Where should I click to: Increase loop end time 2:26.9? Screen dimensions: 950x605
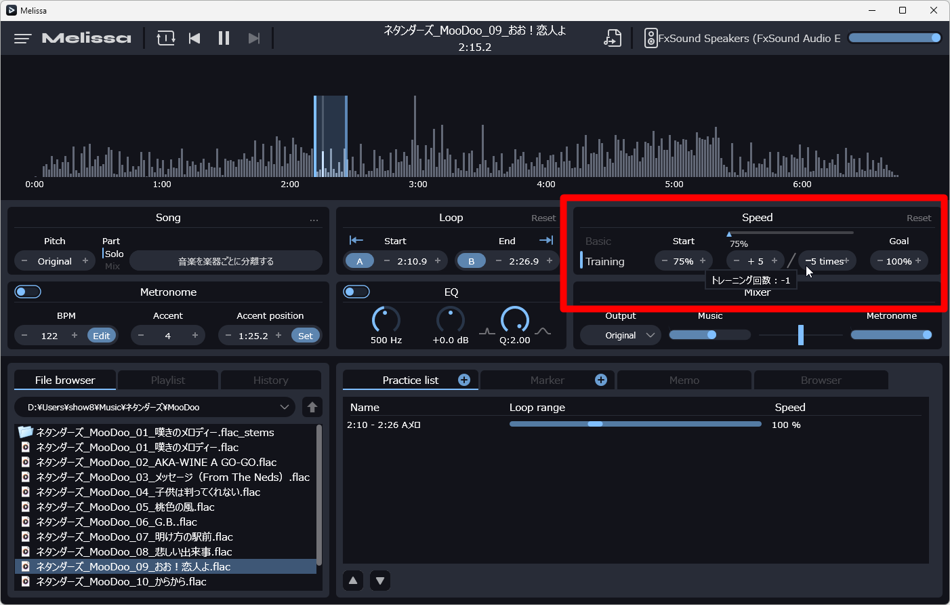click(x=550, y=261)
